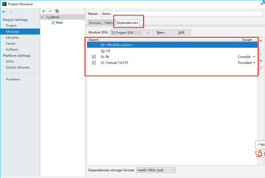265x178 pixels.
Task: Switch to the Sources tab
Action: (x=95, y=23)
